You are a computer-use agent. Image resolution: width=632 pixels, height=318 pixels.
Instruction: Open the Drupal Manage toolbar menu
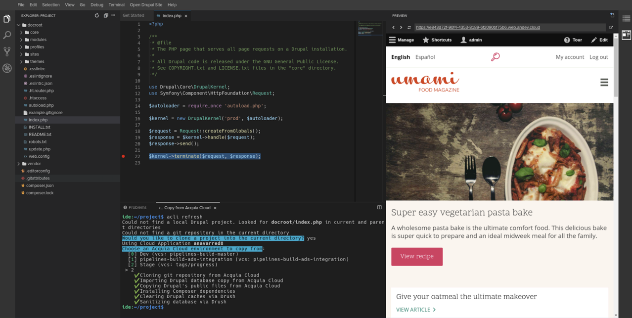tap(402, 40)
